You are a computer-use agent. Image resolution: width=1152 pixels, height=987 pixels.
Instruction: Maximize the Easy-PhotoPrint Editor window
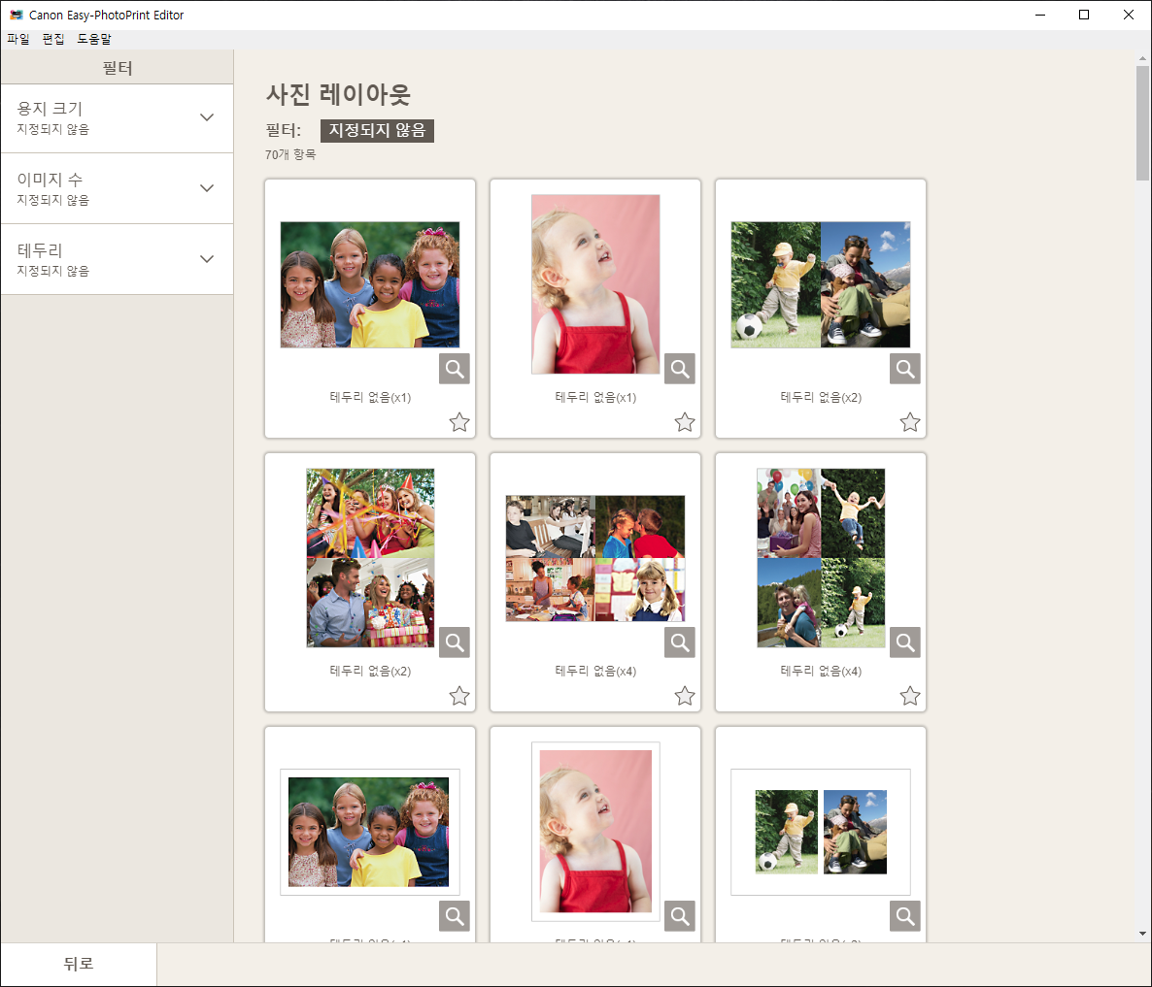tap(1084, 15)
